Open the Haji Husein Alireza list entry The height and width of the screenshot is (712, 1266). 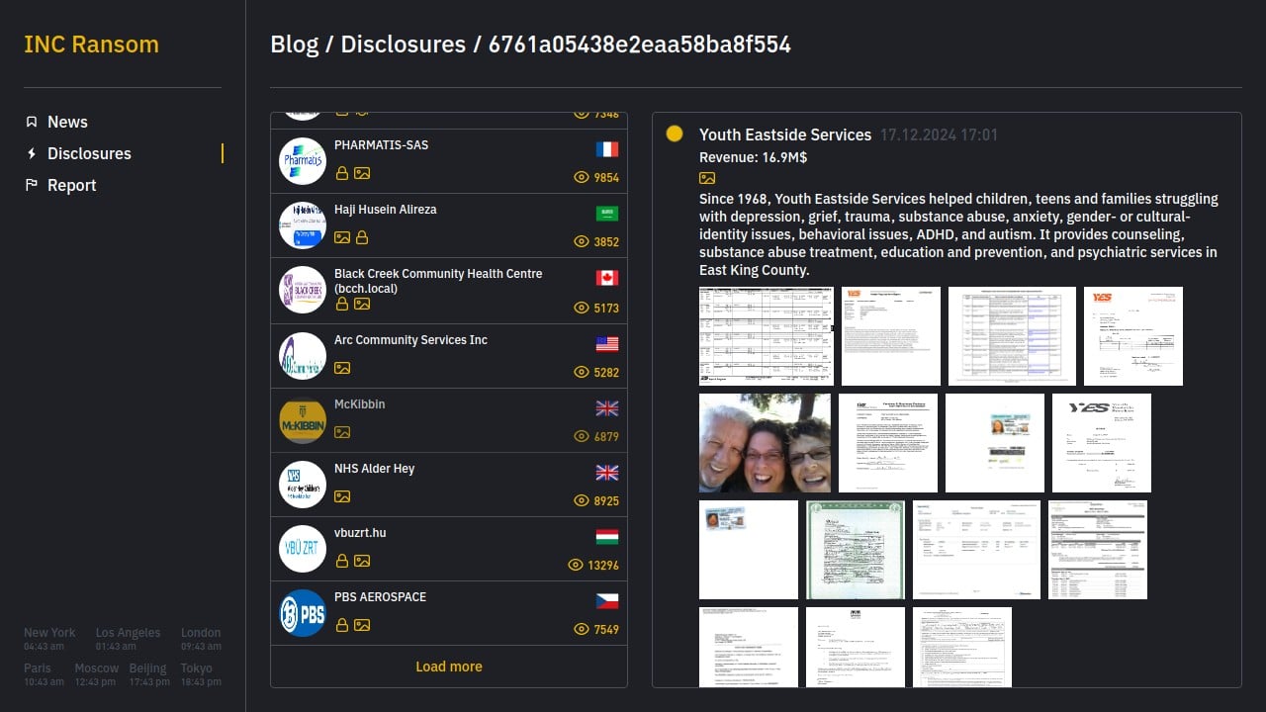pyautogui.click(x=449, y=225)
